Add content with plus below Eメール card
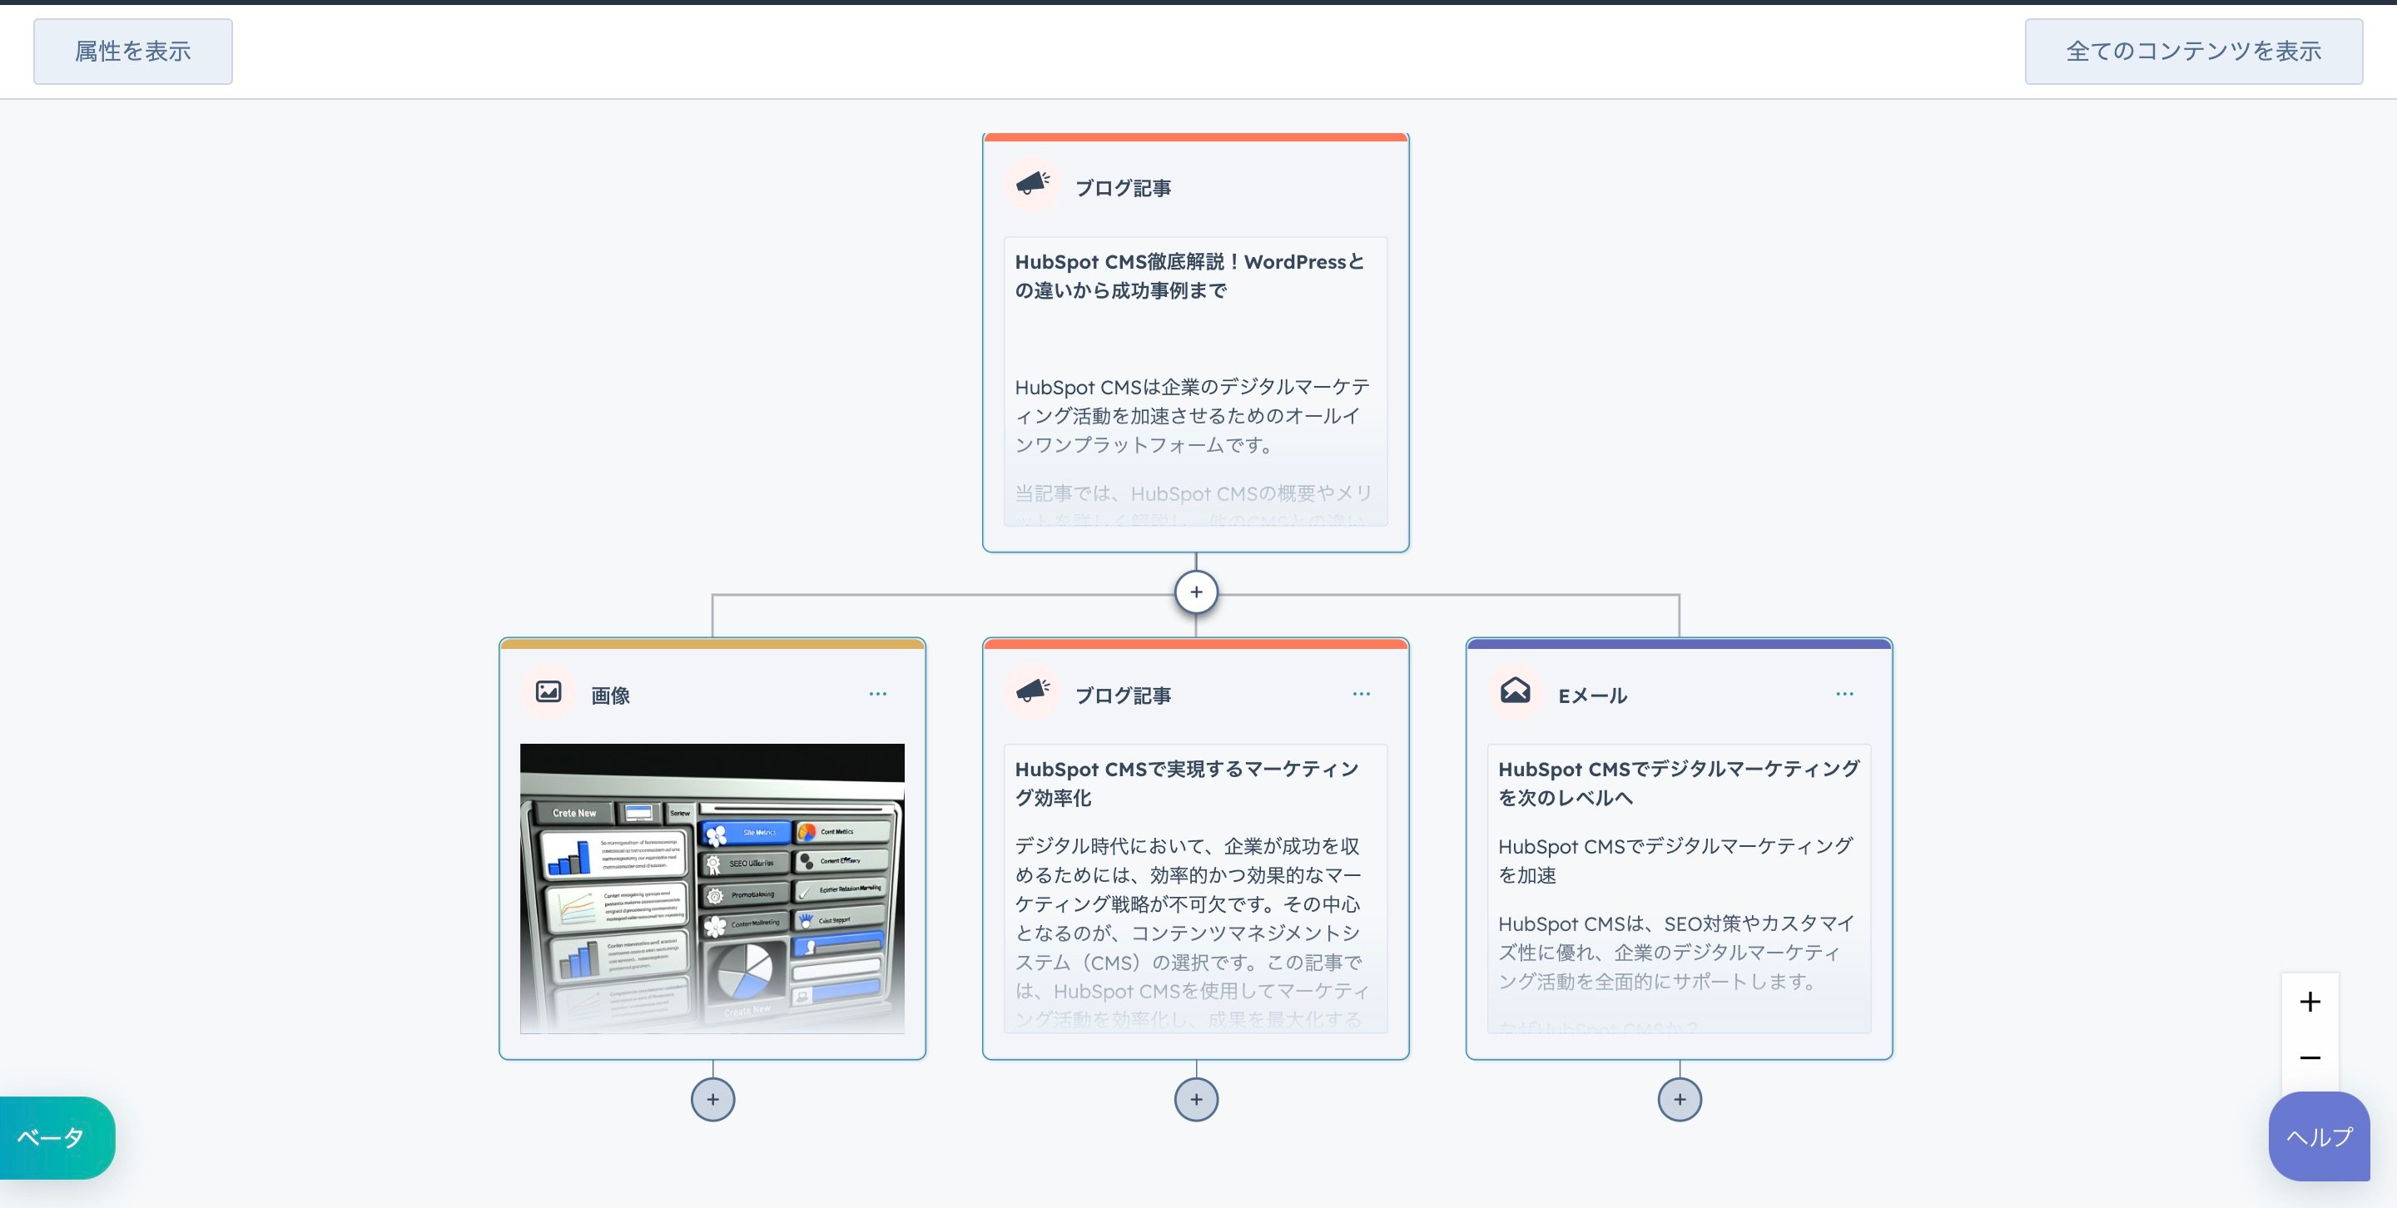 (x=1680, y=1099)
